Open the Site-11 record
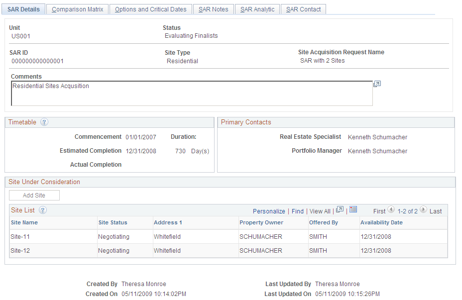The height and width of the screenshot is (300, 462). [20, 236]
